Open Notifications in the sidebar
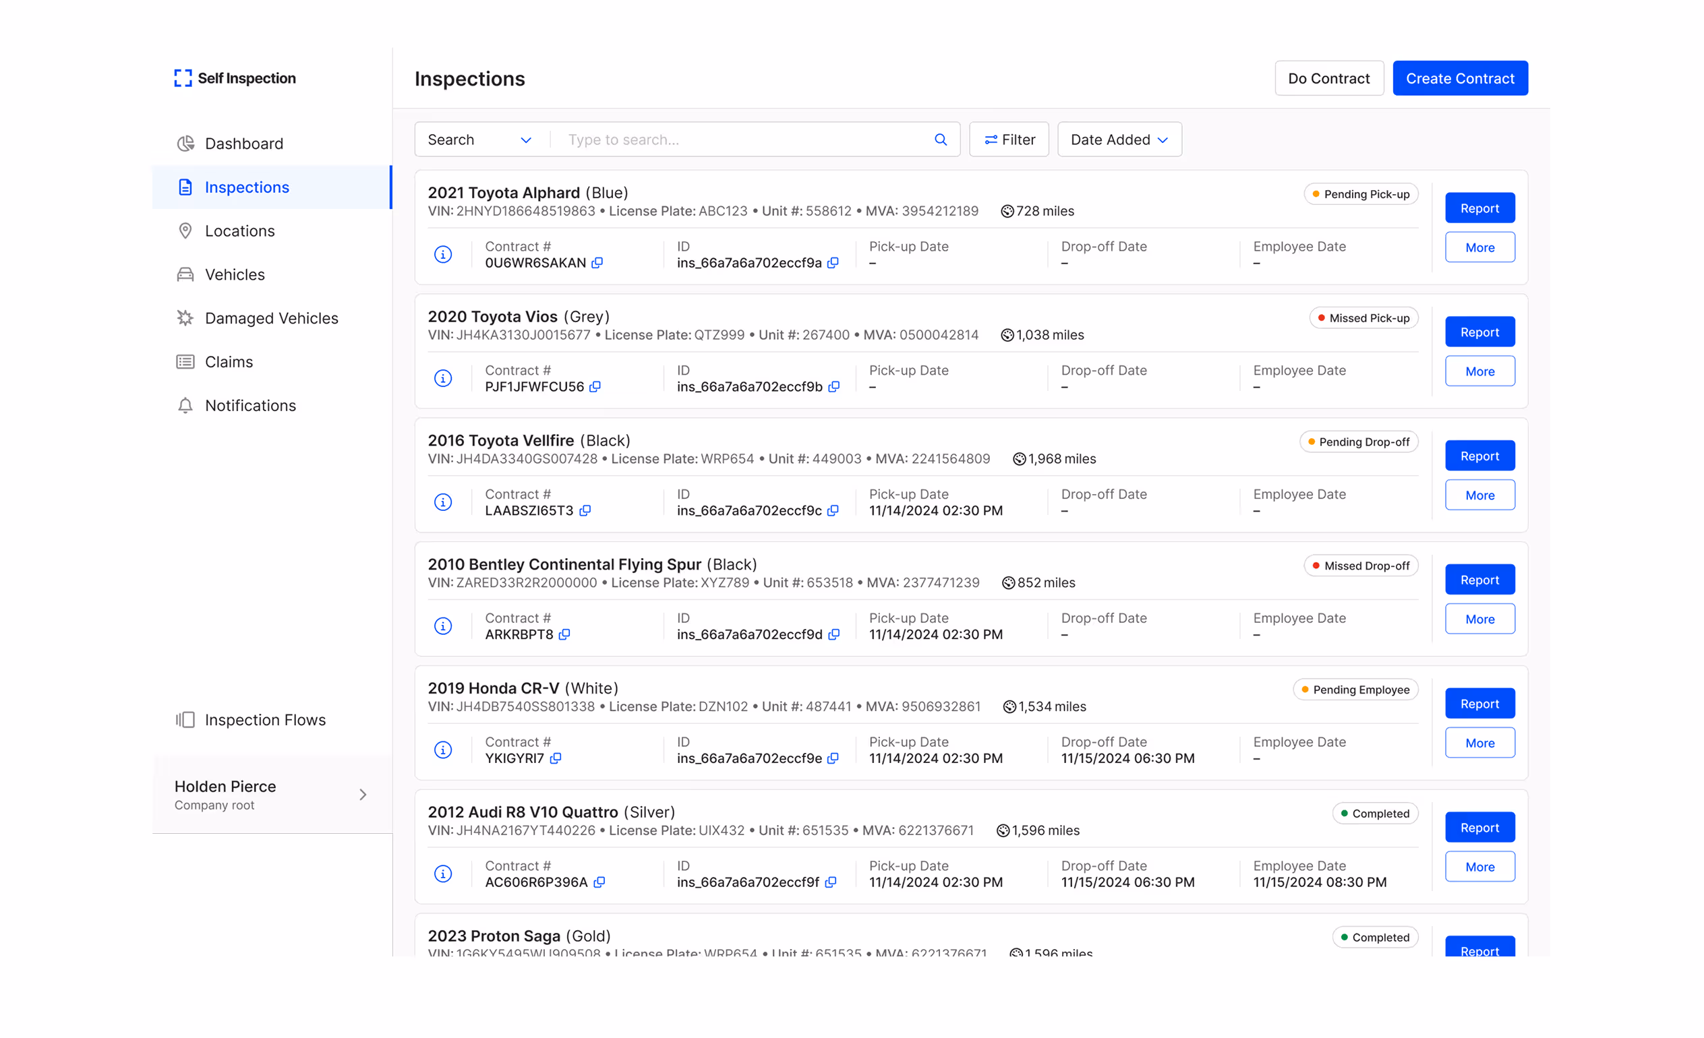1704x1038 pixels. tap(250, 406)
